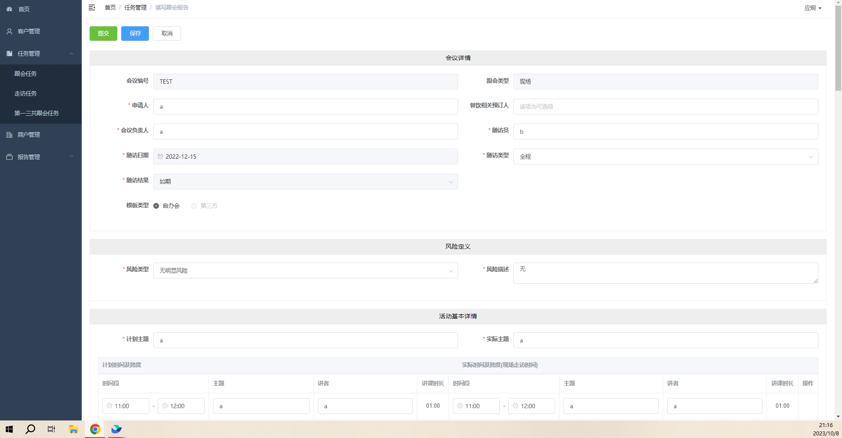Image resolution: width=842 pixels, height=438 pixels.
Task: Click 任务管理 breadcrumb link
Action: [x=135, y=7]
